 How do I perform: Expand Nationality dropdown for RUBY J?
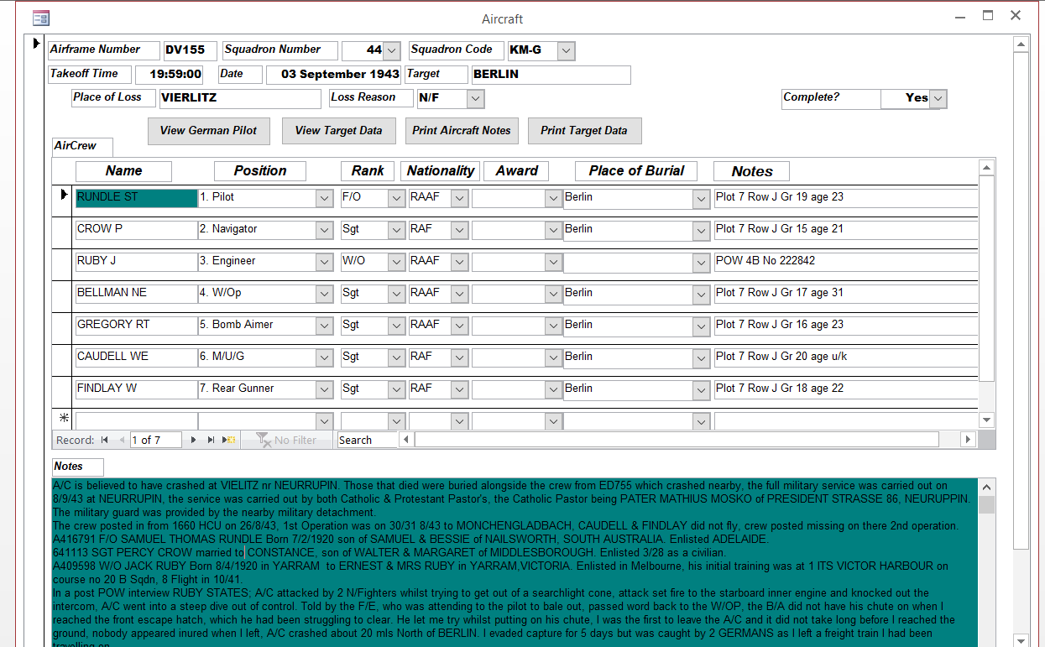pyautogui.click(x=459, y=262)
